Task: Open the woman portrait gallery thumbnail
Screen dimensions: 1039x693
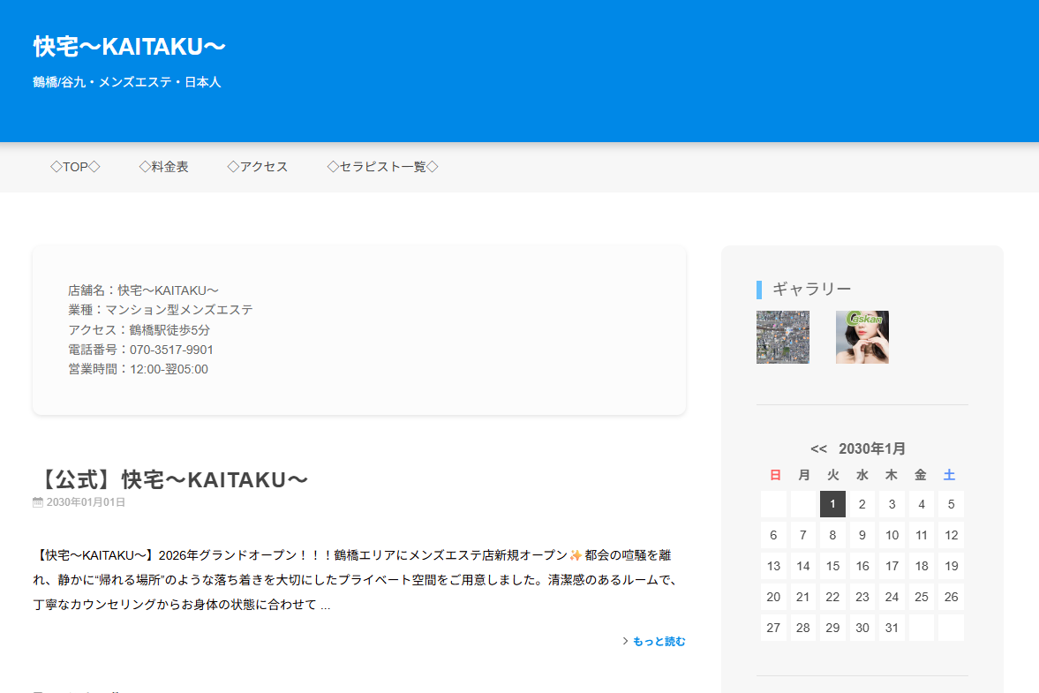Action: point(862,337)
